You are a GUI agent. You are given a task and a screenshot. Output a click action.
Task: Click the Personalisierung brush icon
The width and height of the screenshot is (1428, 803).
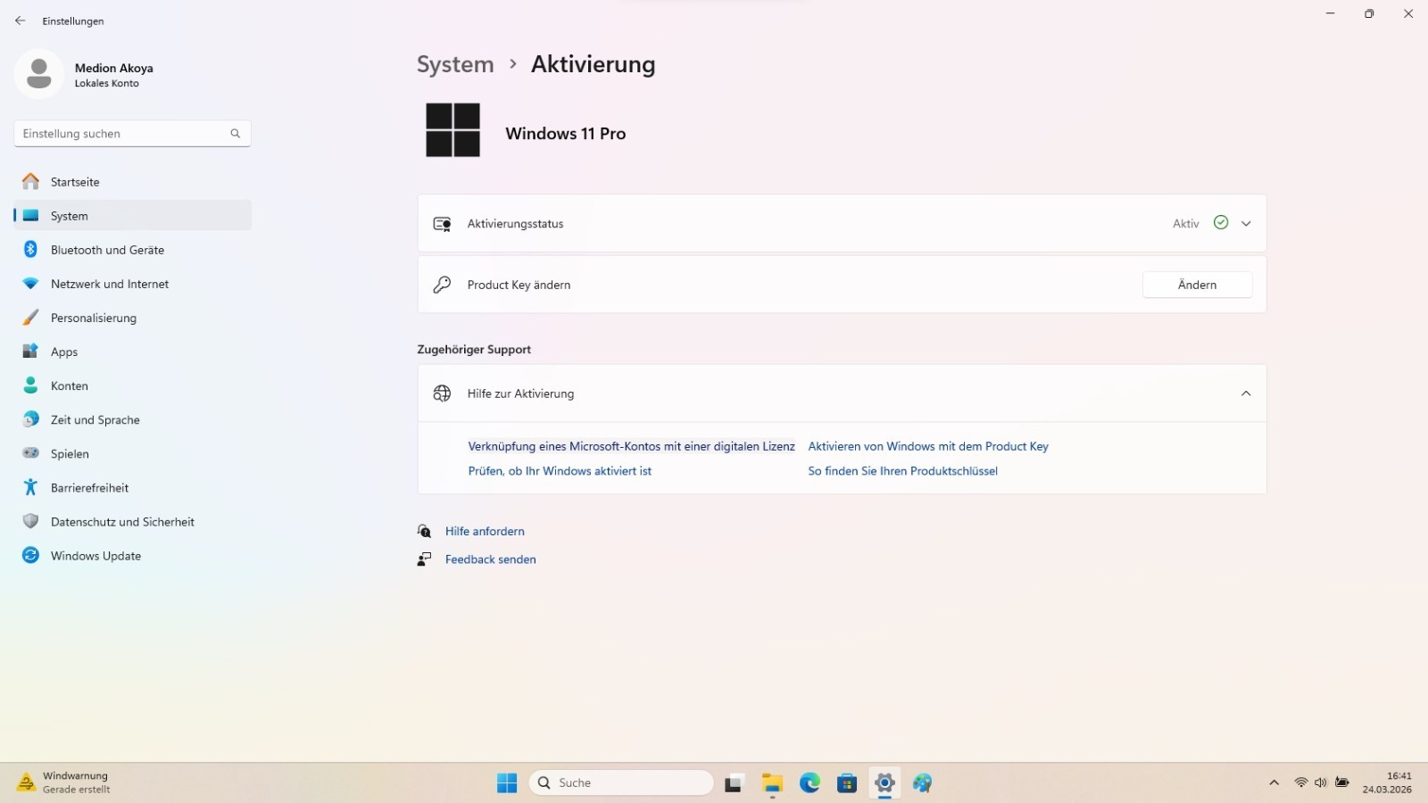pyautogui.click(x=30, y=318)
